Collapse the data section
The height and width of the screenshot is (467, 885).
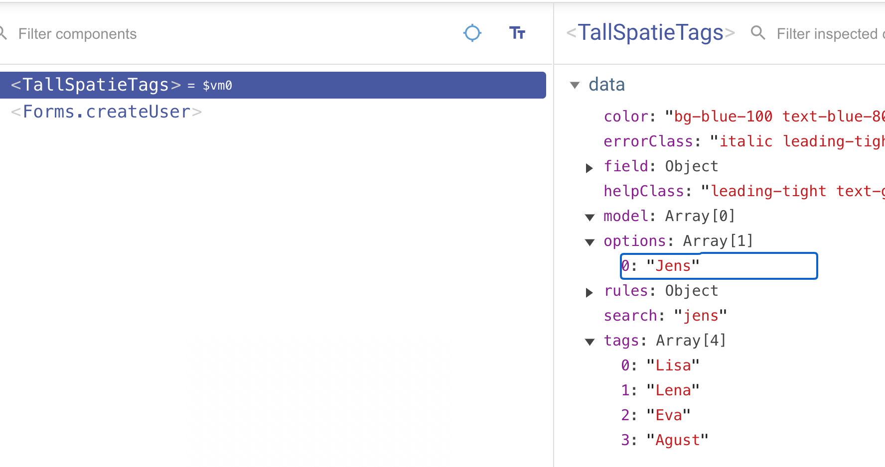(x=575, y=85)
